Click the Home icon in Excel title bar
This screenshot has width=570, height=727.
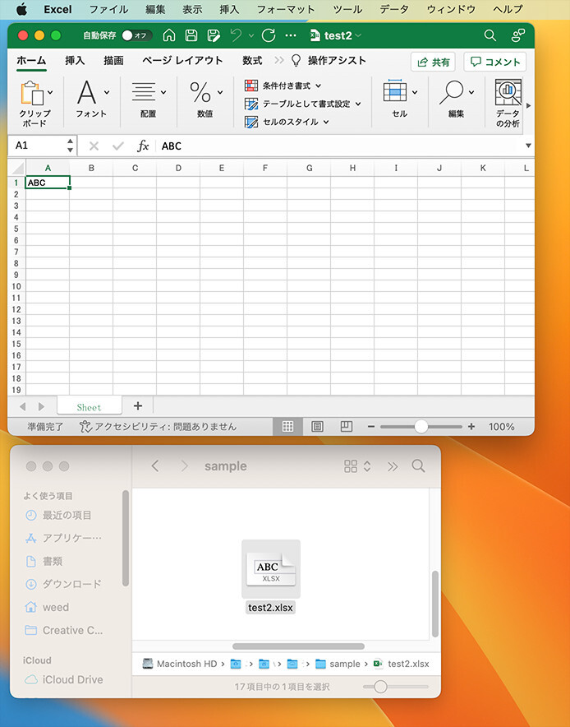pyautogui.click(x=169, y=35)
